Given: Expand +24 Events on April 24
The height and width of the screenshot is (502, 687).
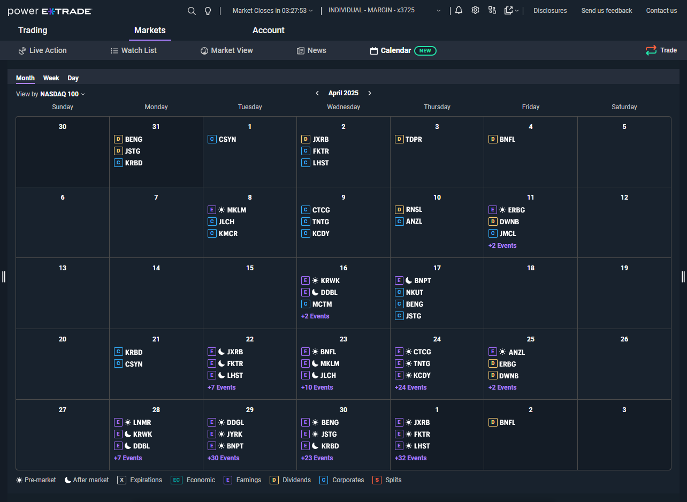Looking at the screenshot, I should tap(411, 387).
